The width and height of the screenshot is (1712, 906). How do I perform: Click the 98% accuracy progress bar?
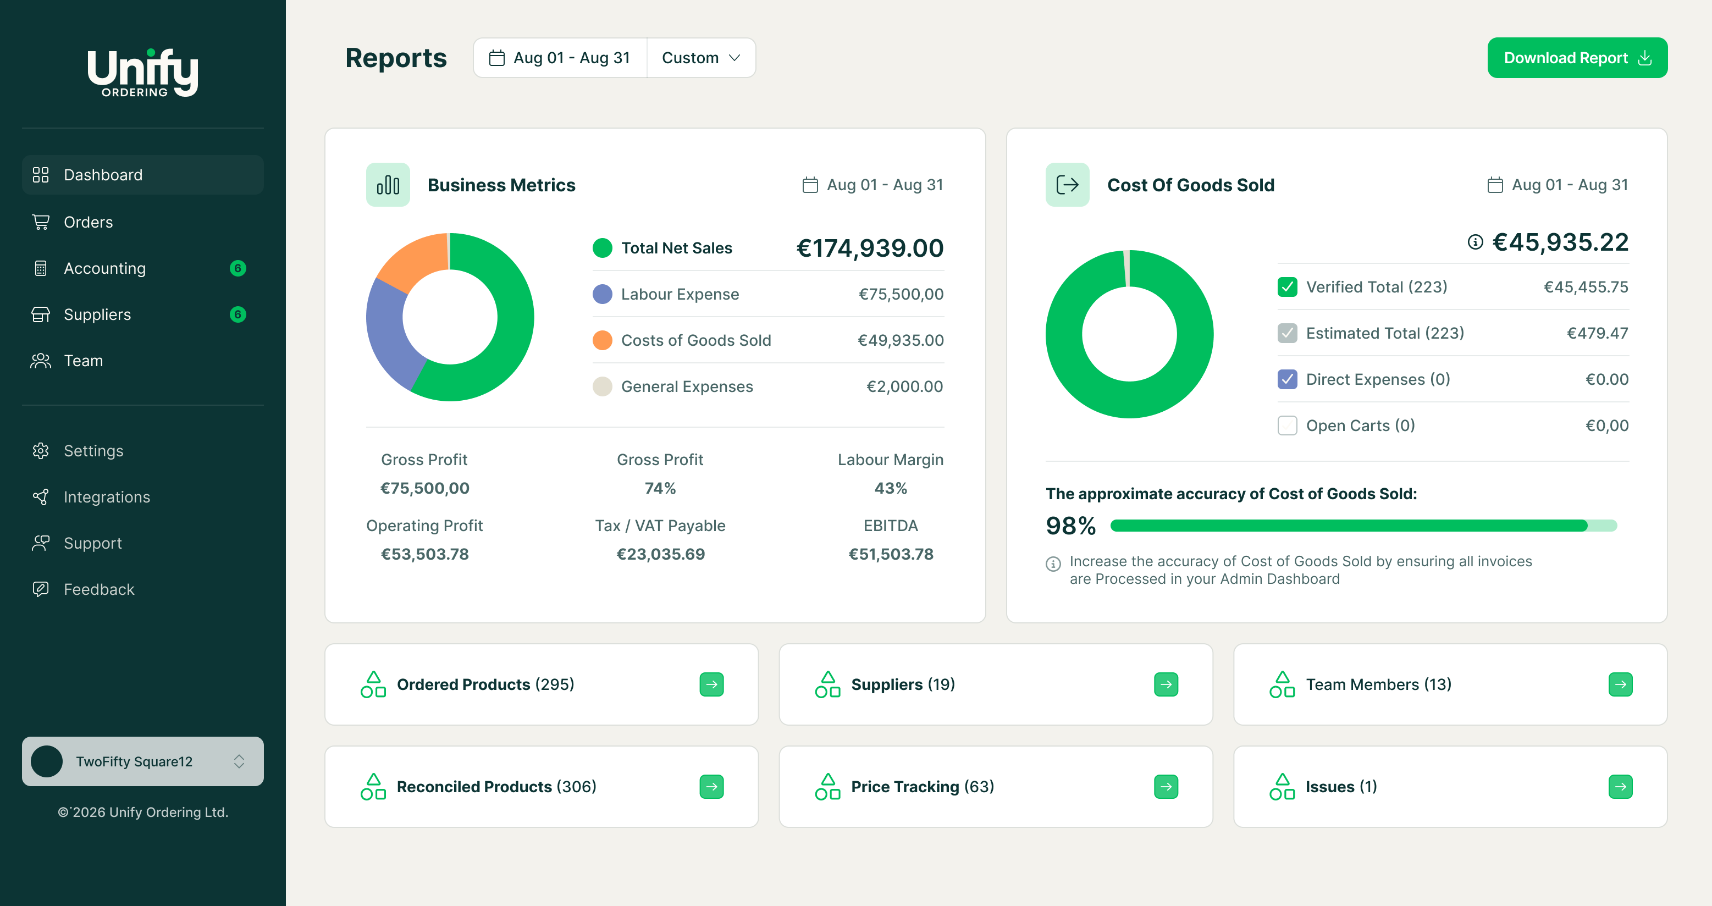(x=1363, y=526)
